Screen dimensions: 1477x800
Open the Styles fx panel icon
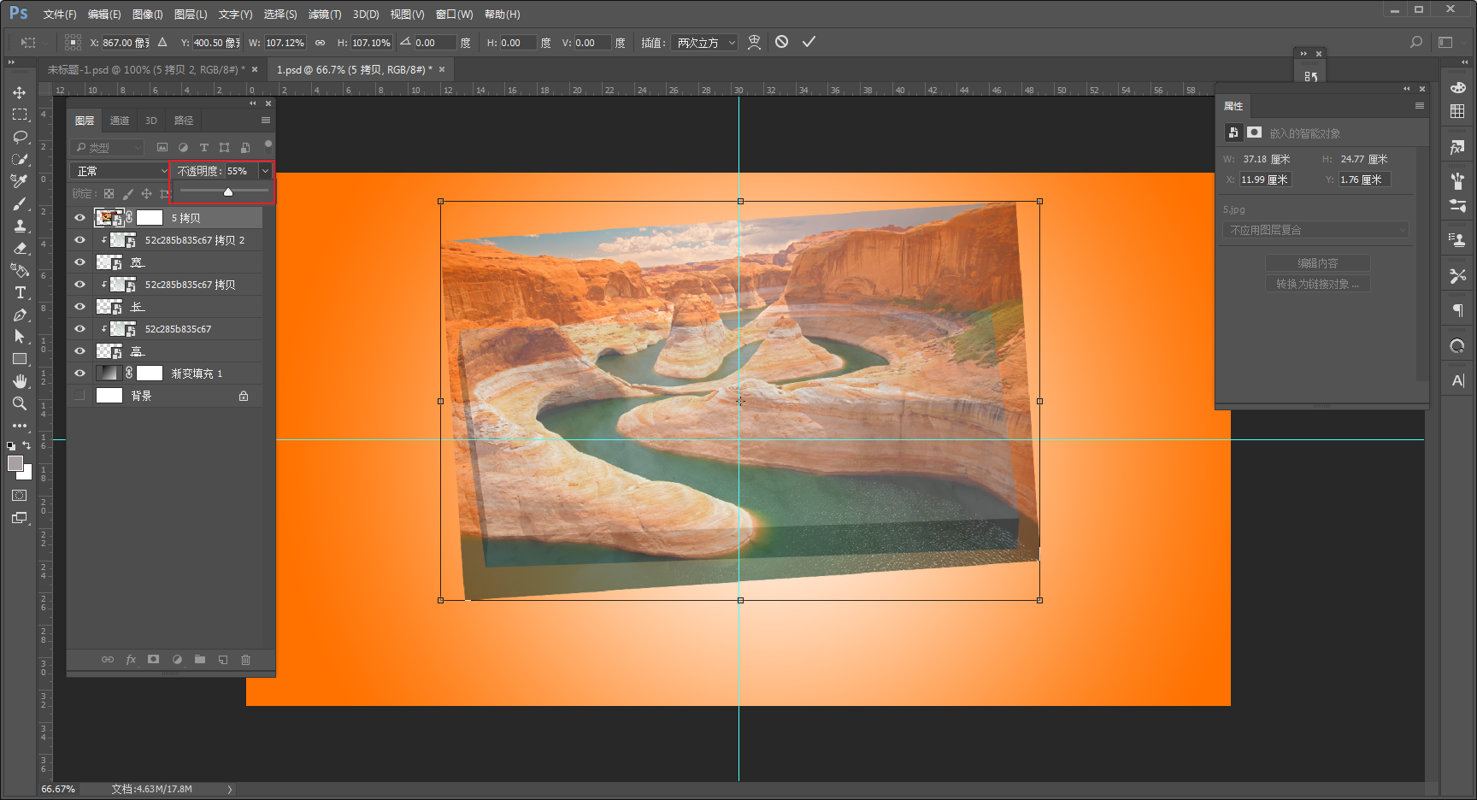pos(1457,147)
